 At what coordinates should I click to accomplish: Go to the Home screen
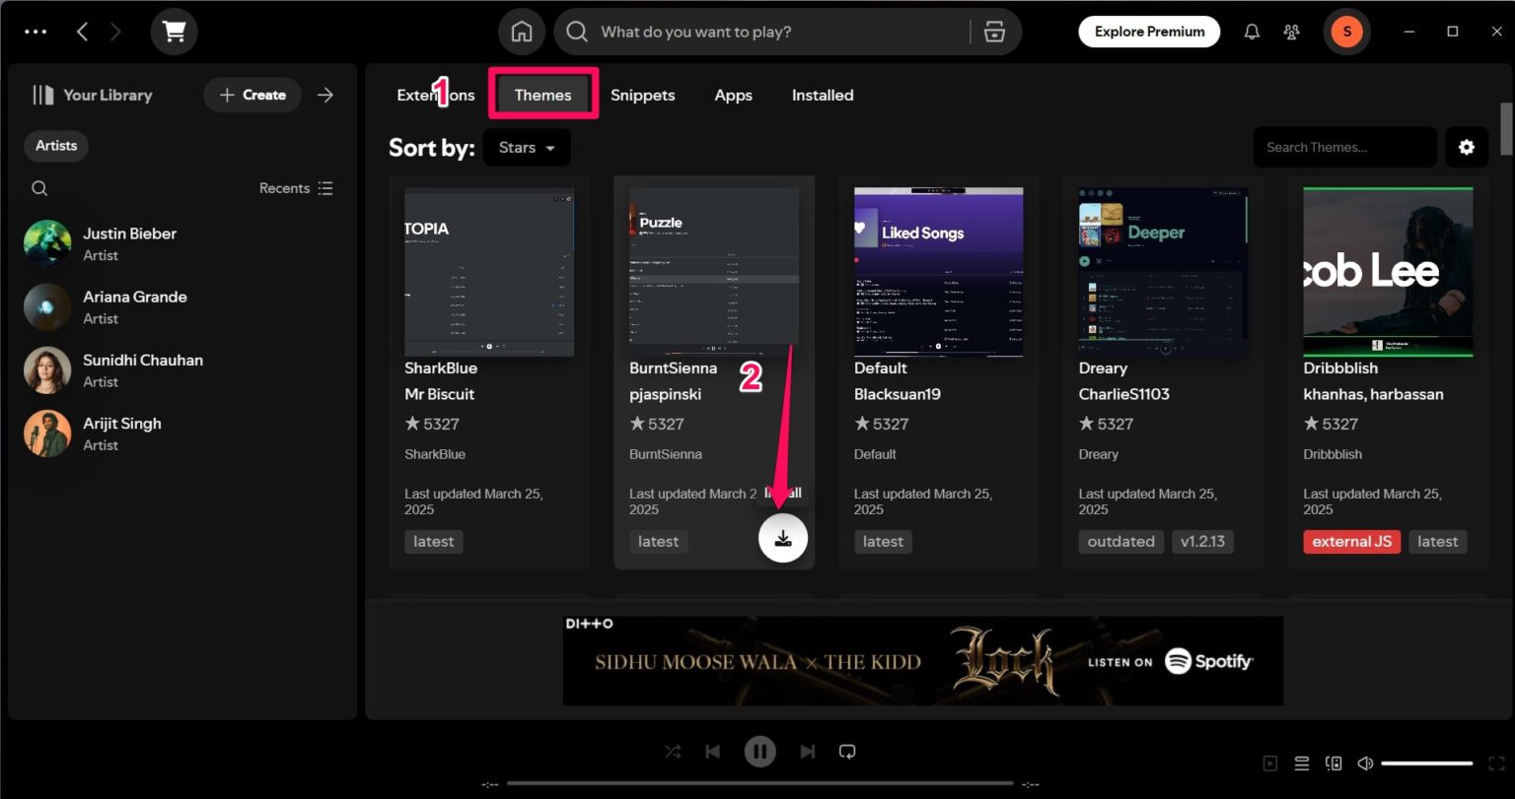click(x=522, y=32)
